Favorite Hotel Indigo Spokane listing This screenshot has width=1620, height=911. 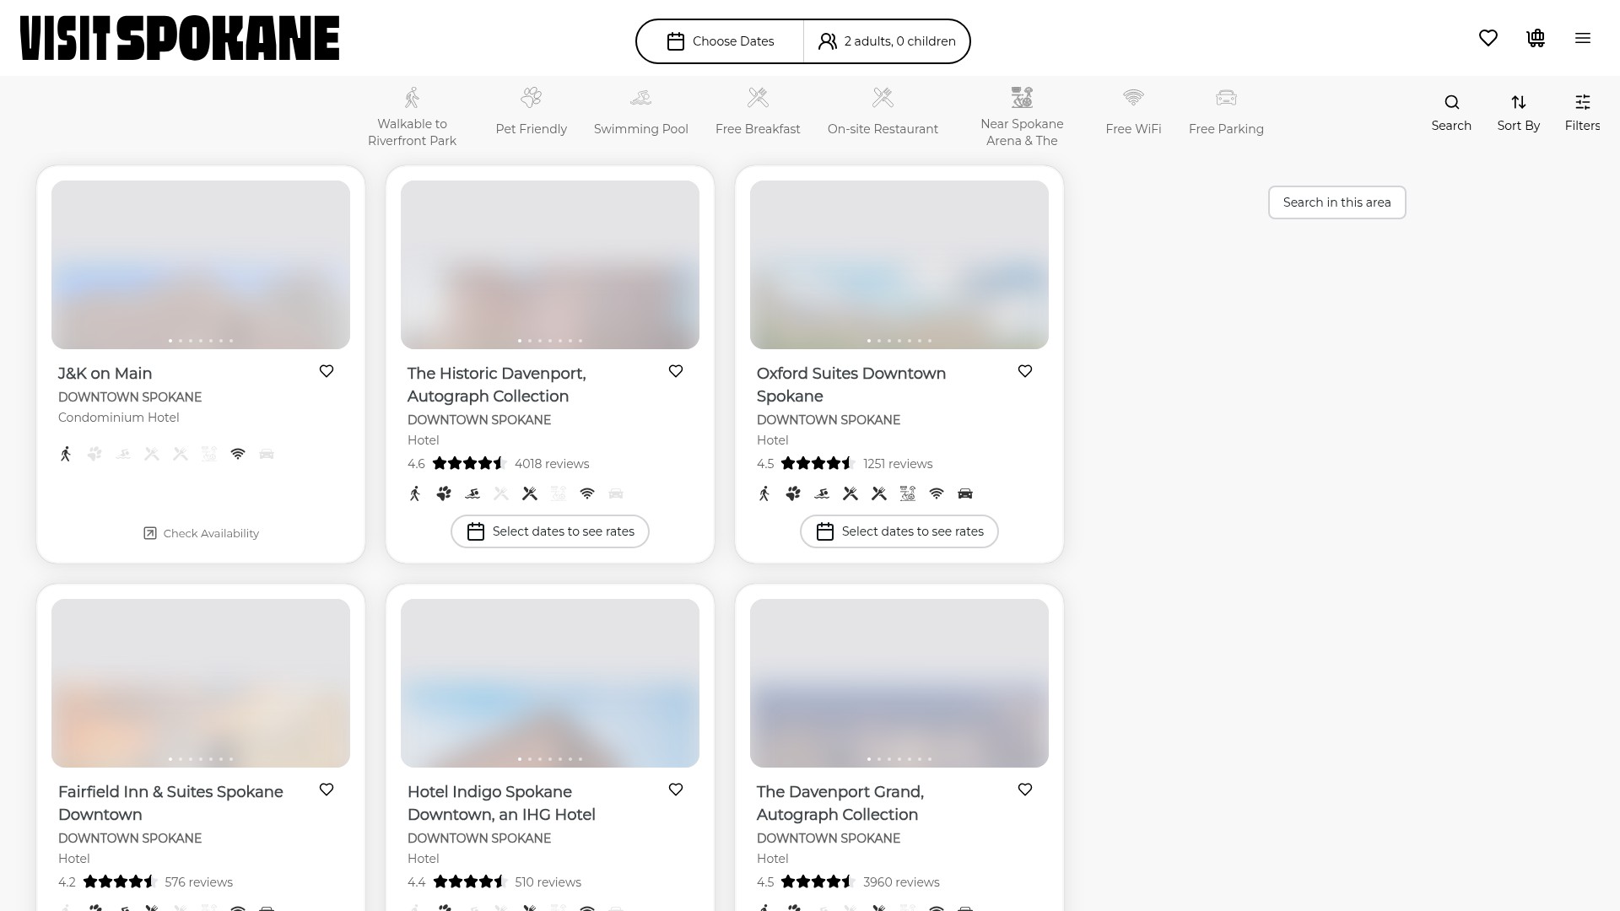click(x=676, y=790)
